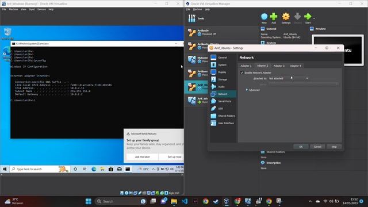
Task: Click Ask me later in family notification
Action: pyautogui.click(x=142, y=157)
